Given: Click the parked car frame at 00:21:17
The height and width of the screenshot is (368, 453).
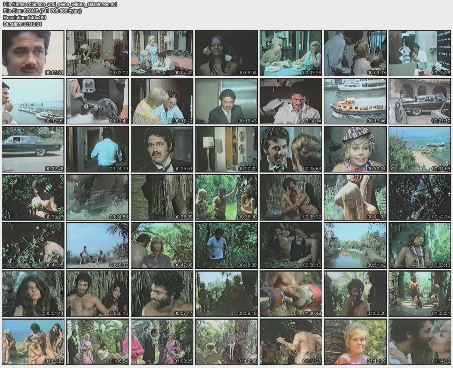Looking at the screenshot, I should click(x=420, y=101).
